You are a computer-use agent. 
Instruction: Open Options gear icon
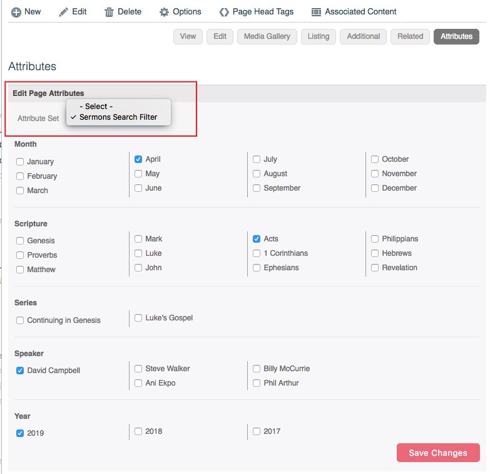[164, 12]
